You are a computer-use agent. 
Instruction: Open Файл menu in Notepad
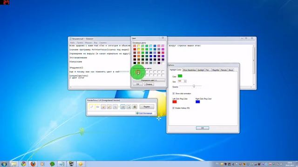[x=73, y=43]
